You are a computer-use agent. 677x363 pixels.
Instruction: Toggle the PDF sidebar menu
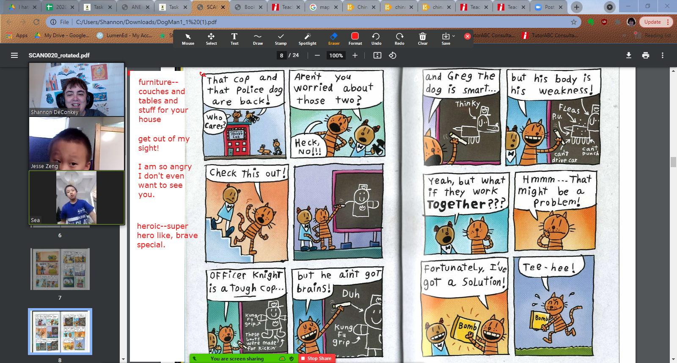point(14,55)
